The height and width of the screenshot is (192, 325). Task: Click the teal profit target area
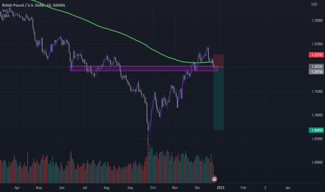[x=218, y=98]
